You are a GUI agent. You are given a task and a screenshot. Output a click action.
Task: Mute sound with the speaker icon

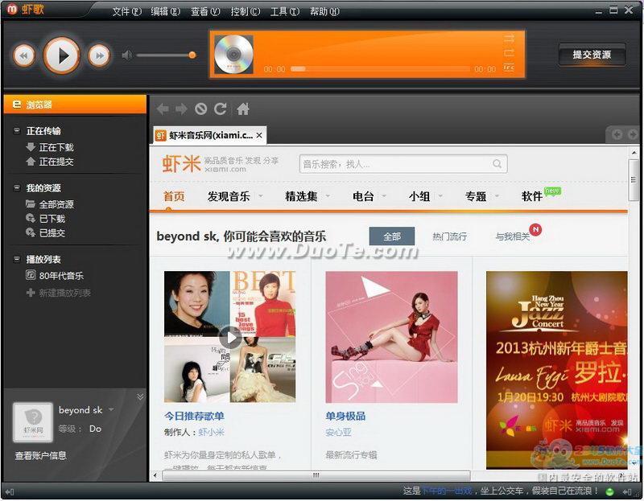click(x=127, y=55)
